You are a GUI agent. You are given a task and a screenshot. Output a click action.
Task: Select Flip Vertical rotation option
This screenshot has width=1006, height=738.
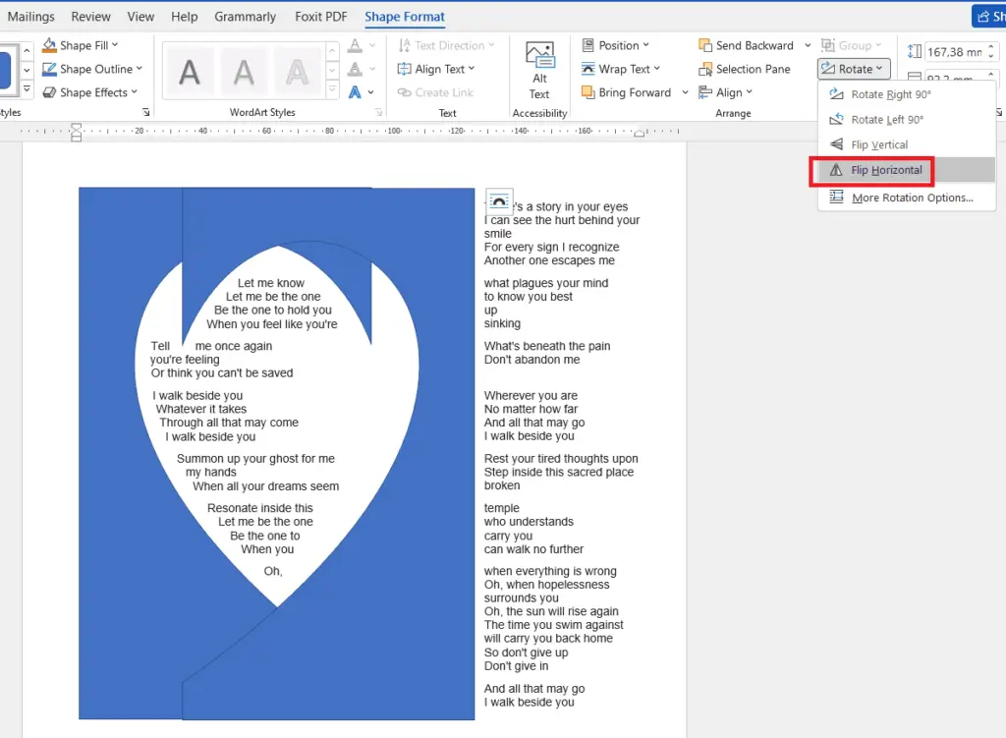pos(882,143)
